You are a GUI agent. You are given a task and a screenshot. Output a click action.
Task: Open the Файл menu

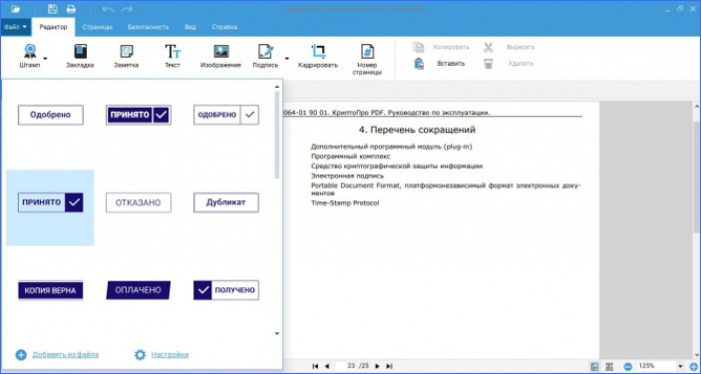(x=16, y=27)
